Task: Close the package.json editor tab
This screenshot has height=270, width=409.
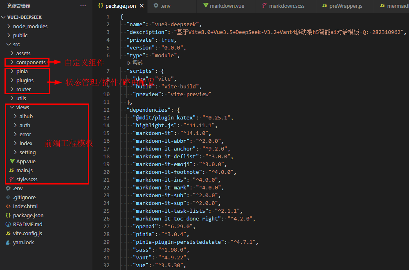Action: point(142,6)
